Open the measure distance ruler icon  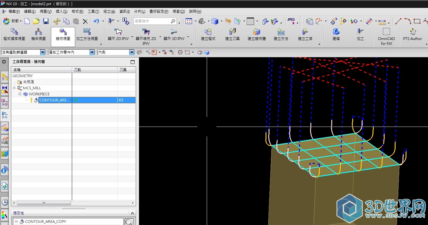(382, 21)
